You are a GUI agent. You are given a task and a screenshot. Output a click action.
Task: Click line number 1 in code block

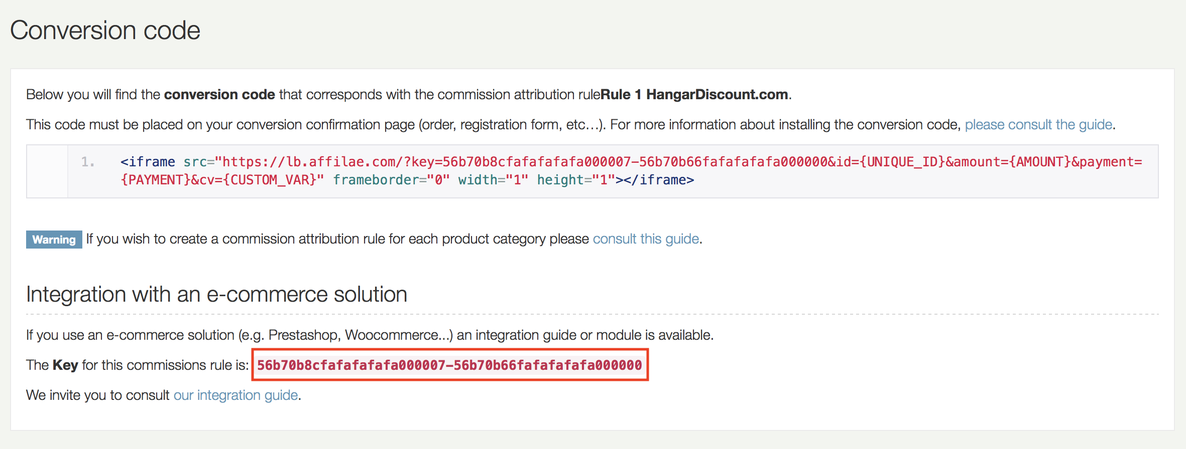[x=87, y=162]
